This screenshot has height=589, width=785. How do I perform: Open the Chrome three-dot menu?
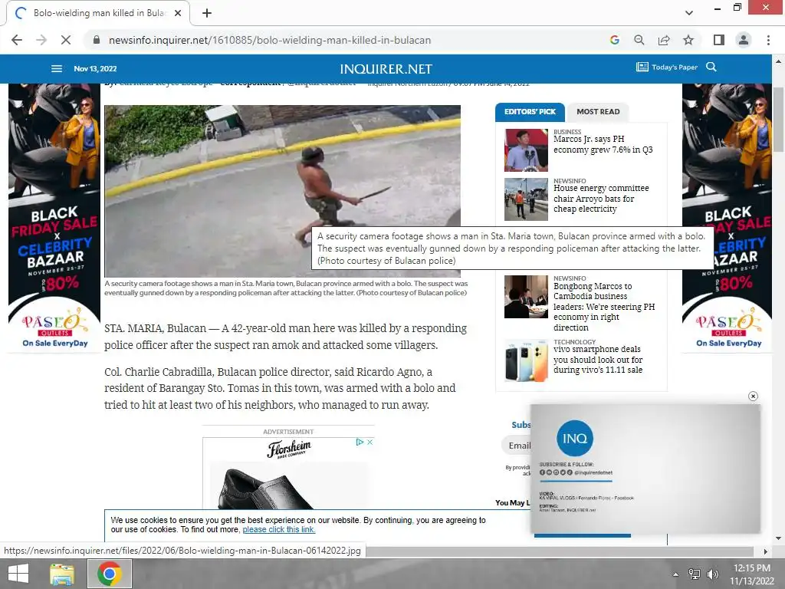pyautogui.click(x=768, y=40)
